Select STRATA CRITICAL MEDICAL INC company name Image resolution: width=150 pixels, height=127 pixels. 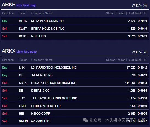click(54, 83)
